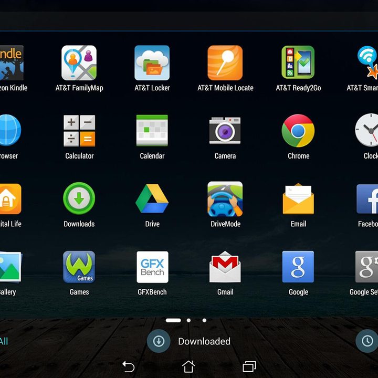Screen dimensions: 378x378
Task: Select the clock tab at right
Action: (x=367, y=341)
